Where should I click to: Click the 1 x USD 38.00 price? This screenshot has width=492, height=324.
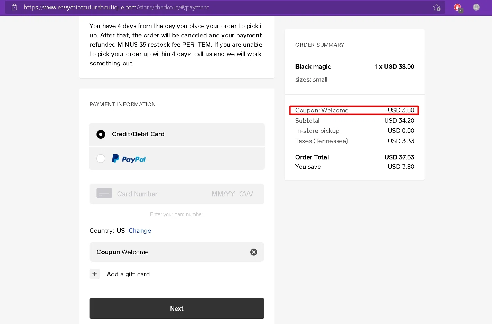coord(394,67)
